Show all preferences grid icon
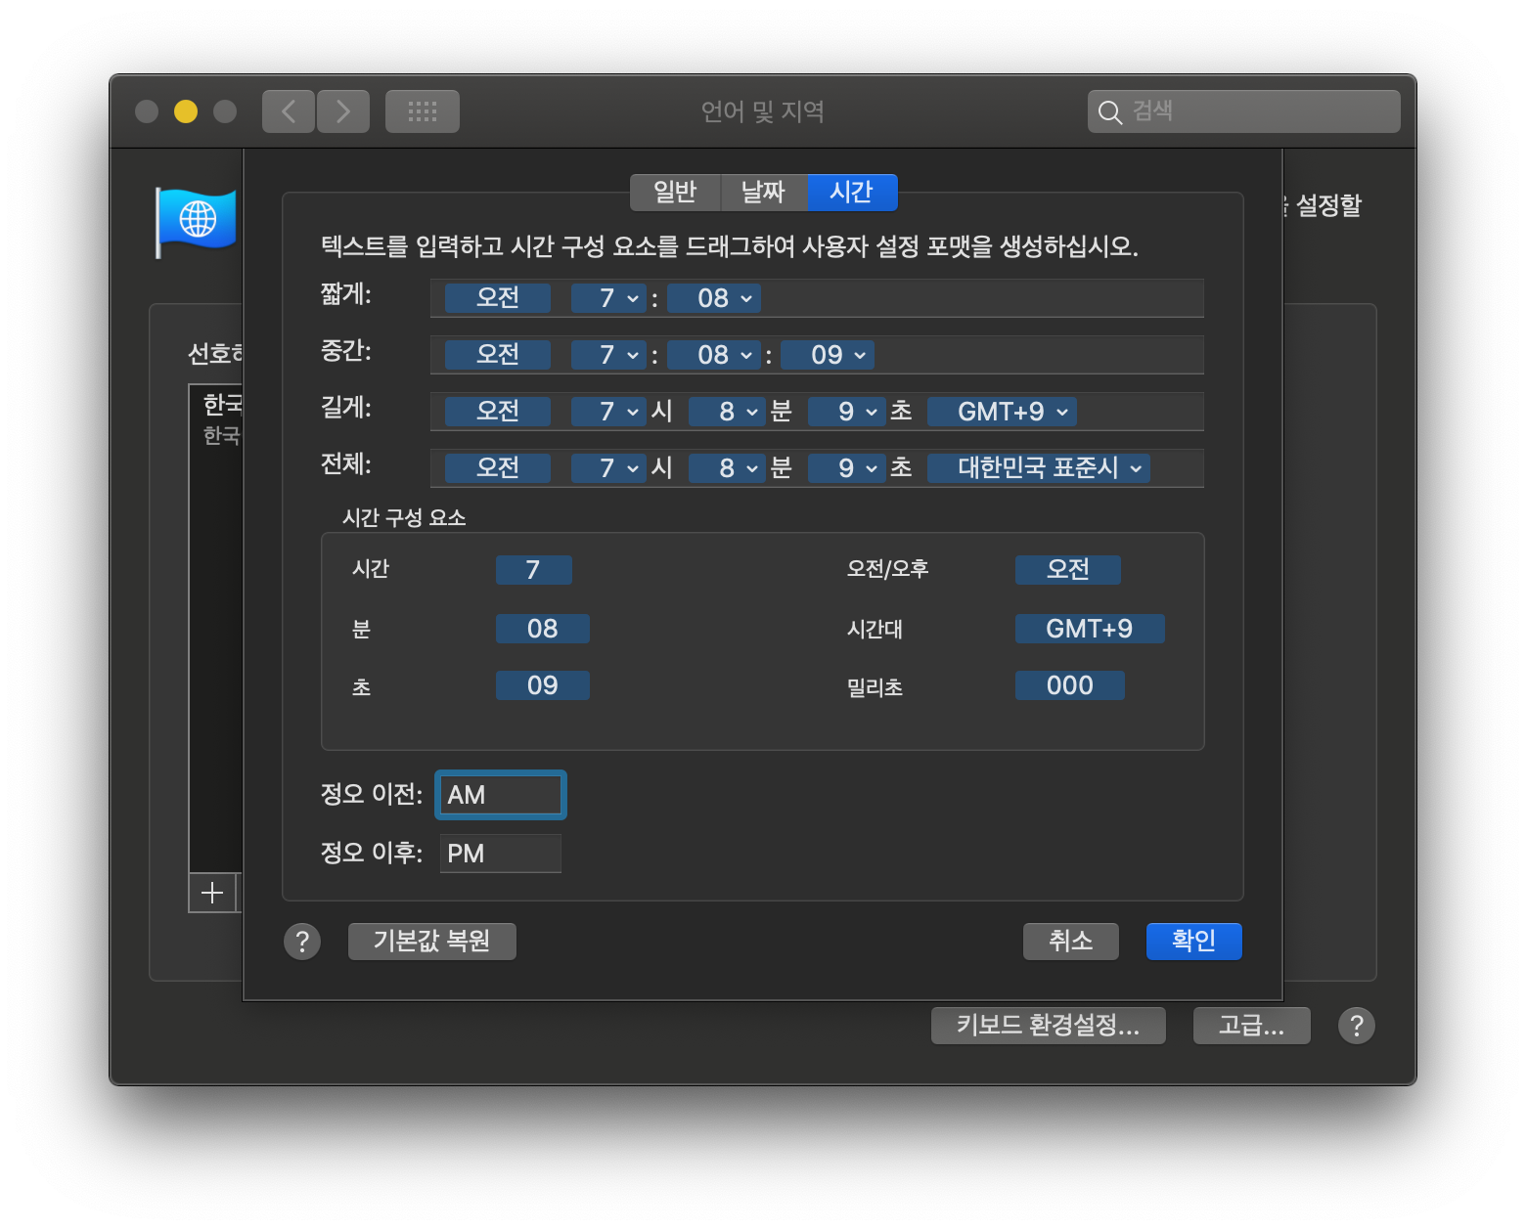Image resolution: width=1526 pixels, height=1230 pixels. 423,111
